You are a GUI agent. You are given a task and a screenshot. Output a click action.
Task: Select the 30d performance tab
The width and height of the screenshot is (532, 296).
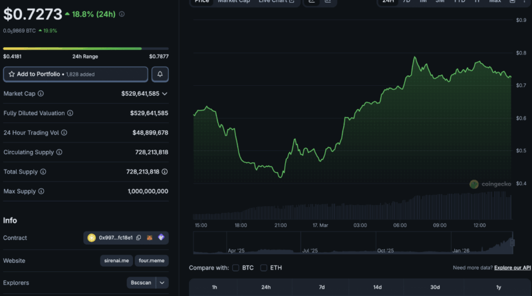[435, 287]
